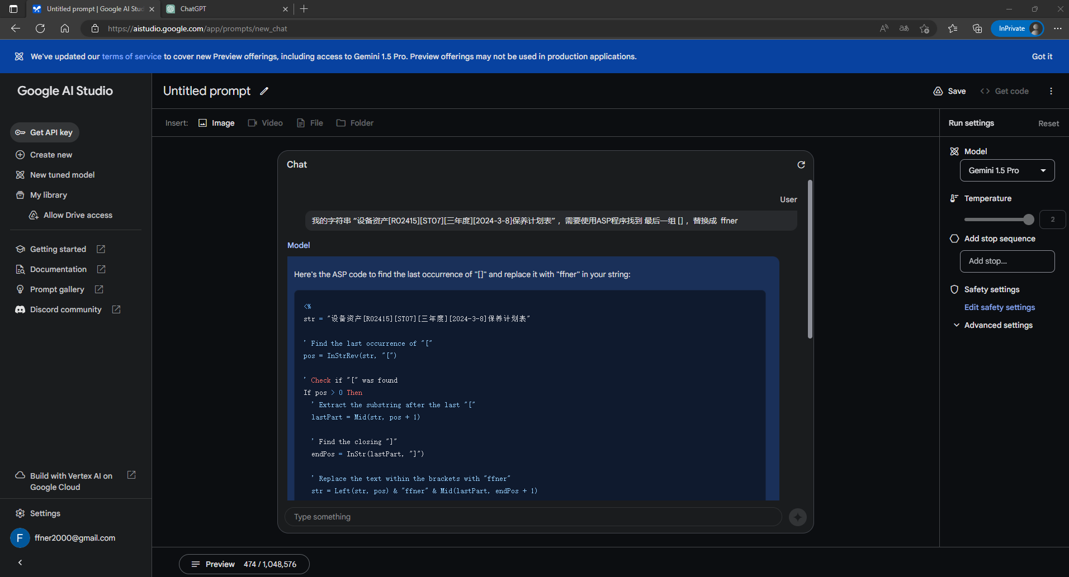This screenshot has height=577, width=1069.
Task: Expand Advanced settings section
Action: click(x=992, y=325)
